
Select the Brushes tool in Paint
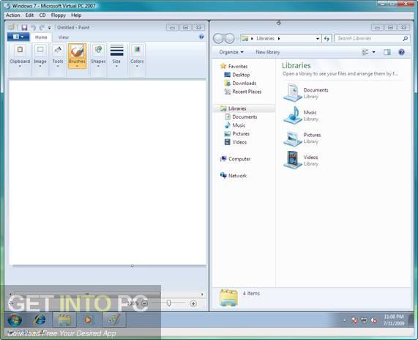(77, 56)
